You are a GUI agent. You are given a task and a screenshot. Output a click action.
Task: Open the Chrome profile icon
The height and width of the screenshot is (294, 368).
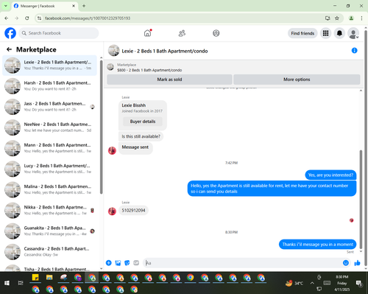click(x=351, y=18)
